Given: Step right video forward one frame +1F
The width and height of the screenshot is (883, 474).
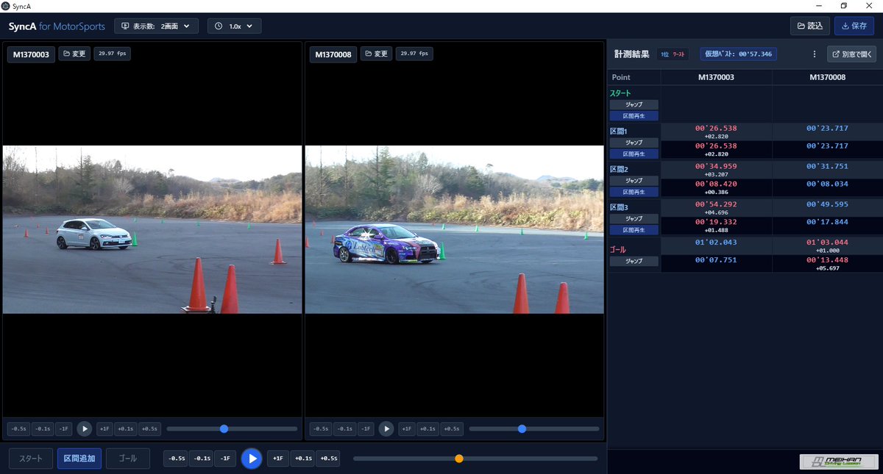Looking at the screenshot, I should 406,428.
